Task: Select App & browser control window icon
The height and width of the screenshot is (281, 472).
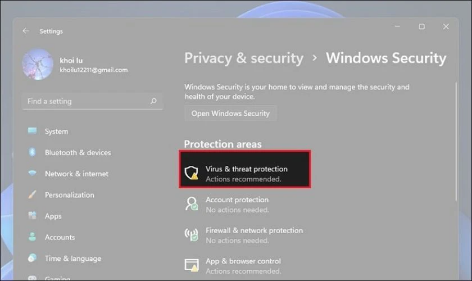Action: click(x=192, y=265)
